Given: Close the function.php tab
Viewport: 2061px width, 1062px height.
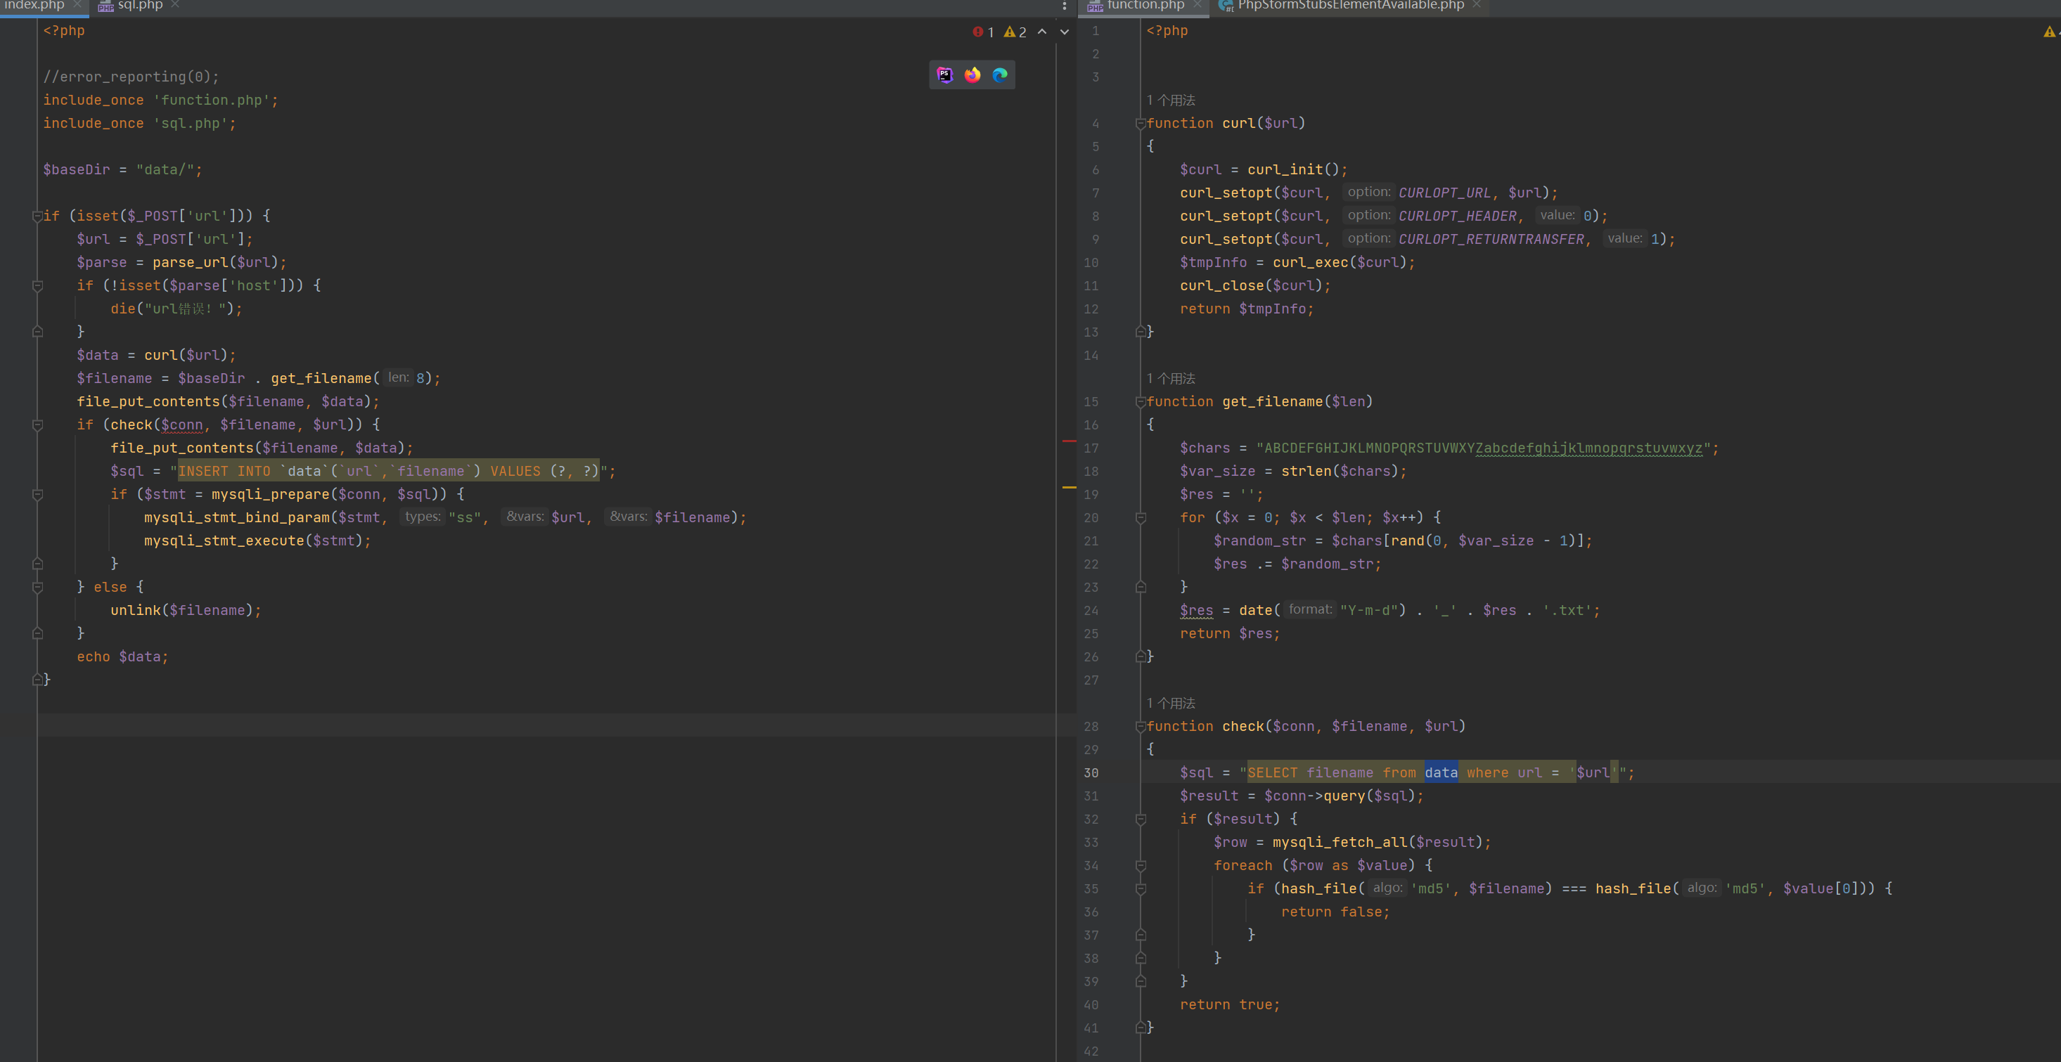Looking at the screenshot, I should pyautogui.click(x=1198, y=5).
